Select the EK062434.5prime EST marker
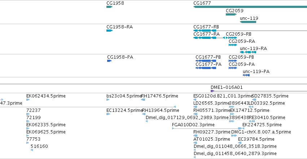 [28, 100]
